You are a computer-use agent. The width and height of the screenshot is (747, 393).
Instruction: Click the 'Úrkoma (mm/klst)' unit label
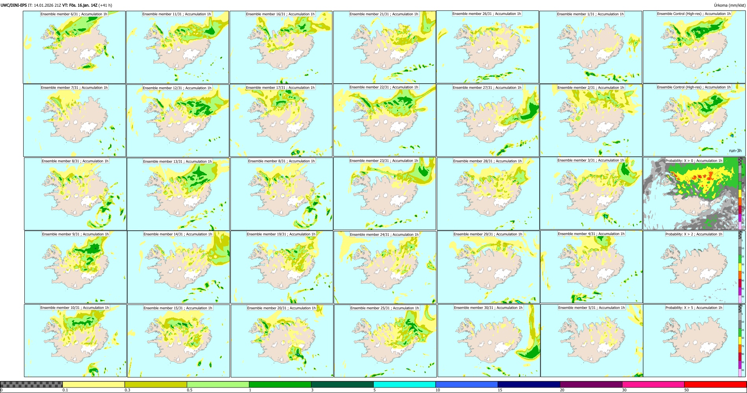coord(729,5)
